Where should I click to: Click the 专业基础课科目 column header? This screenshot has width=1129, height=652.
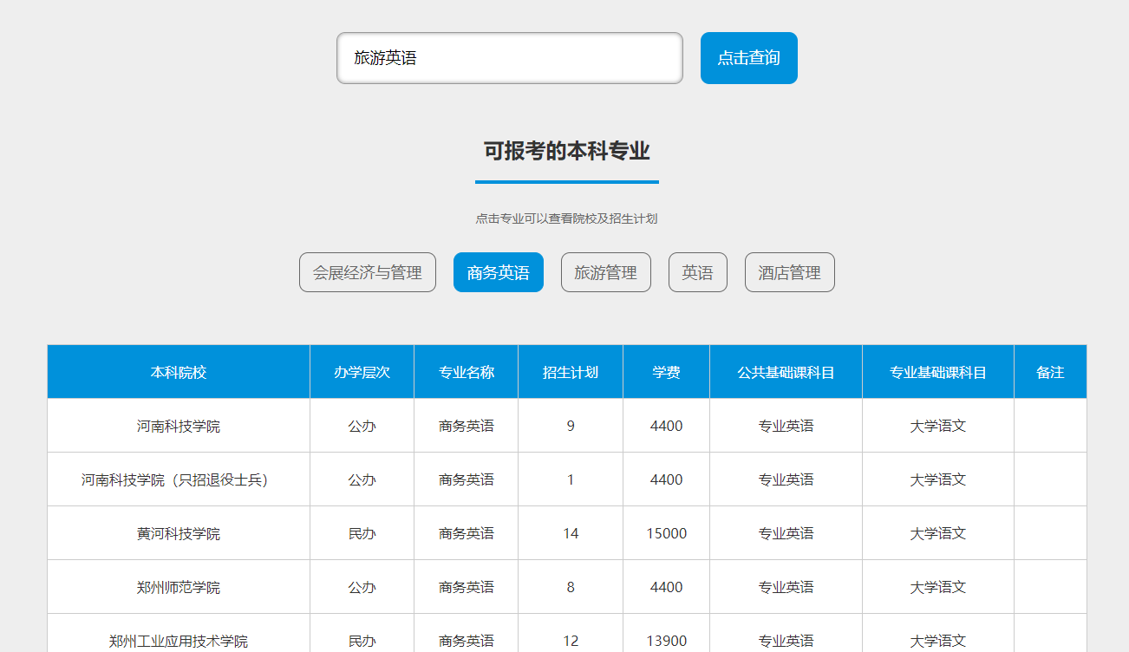click(x=938, y=372)
